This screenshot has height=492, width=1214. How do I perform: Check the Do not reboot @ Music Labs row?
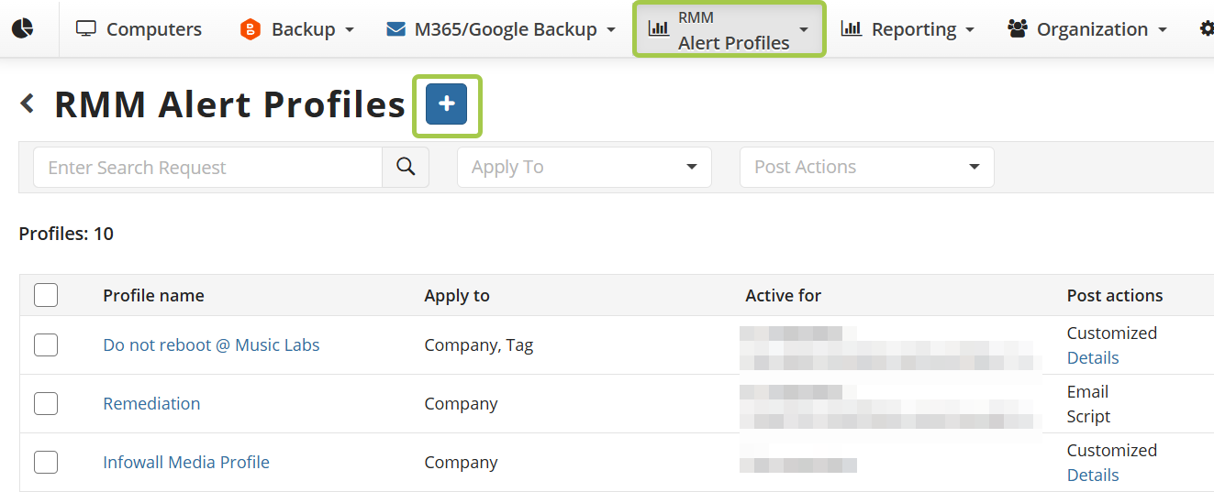point(46,344)
